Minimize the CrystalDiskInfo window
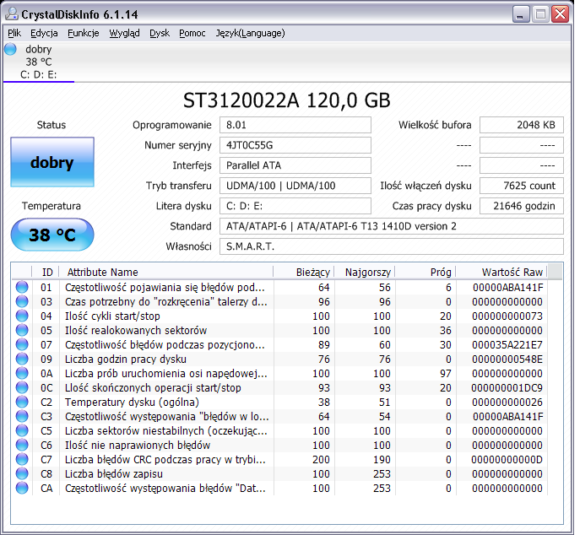The image size is (580, 535). (x=520, y=14)
